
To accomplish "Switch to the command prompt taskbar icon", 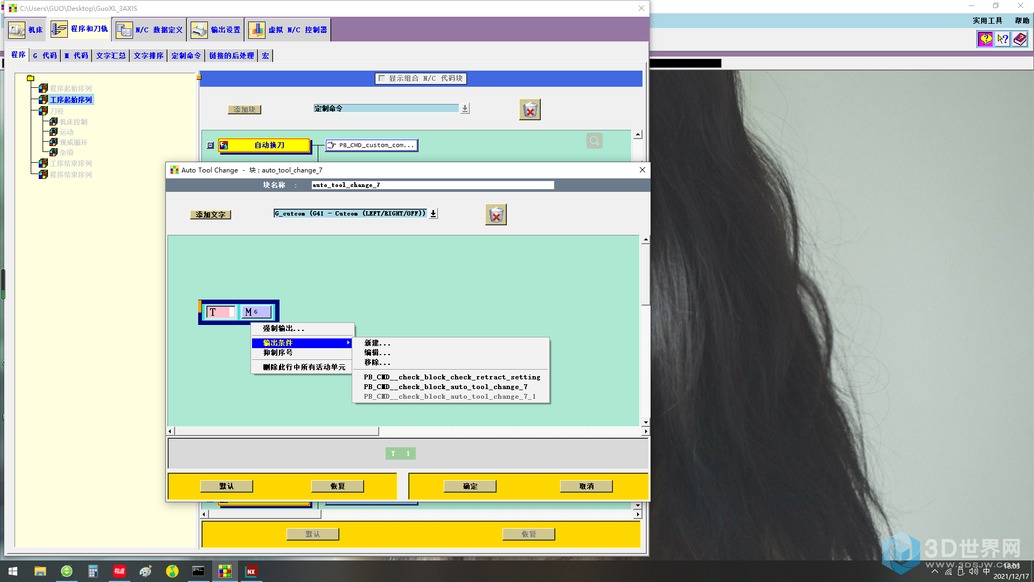I will tap(198, 571).
